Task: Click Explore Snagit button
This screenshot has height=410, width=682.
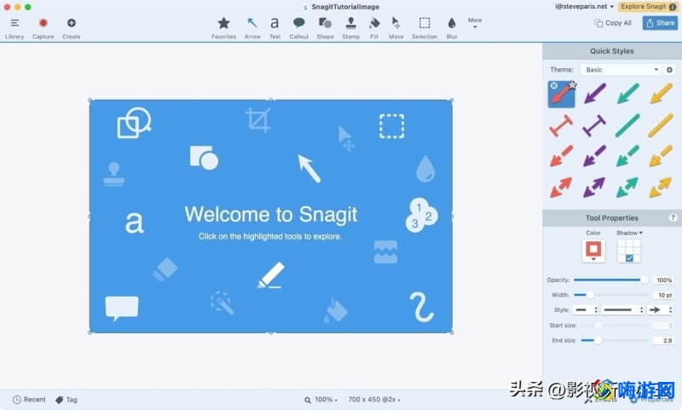Action: [648, 7]
